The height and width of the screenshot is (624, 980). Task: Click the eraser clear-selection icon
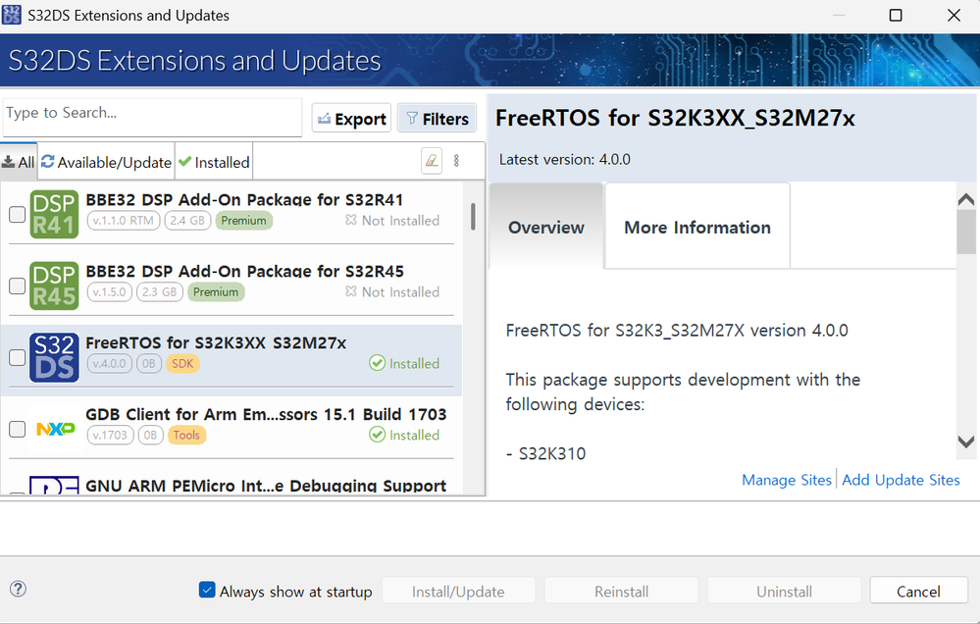click(x=431, y=161)
